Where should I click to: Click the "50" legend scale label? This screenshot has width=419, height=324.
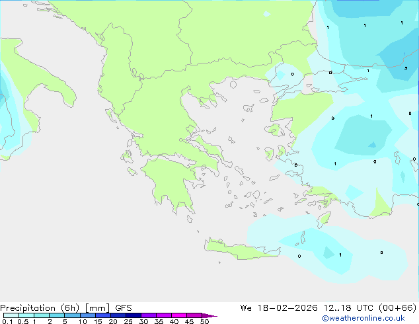click(x=204, y=321)
